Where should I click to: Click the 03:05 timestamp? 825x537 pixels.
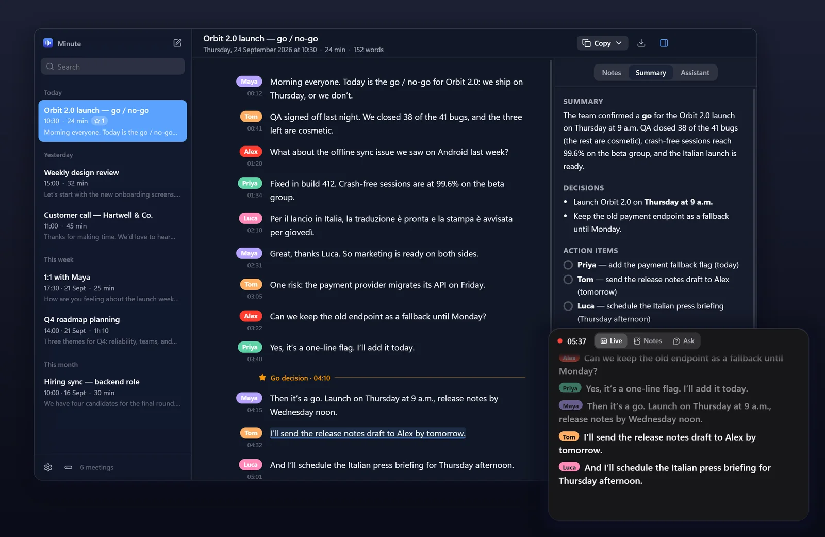pos(255,296)
